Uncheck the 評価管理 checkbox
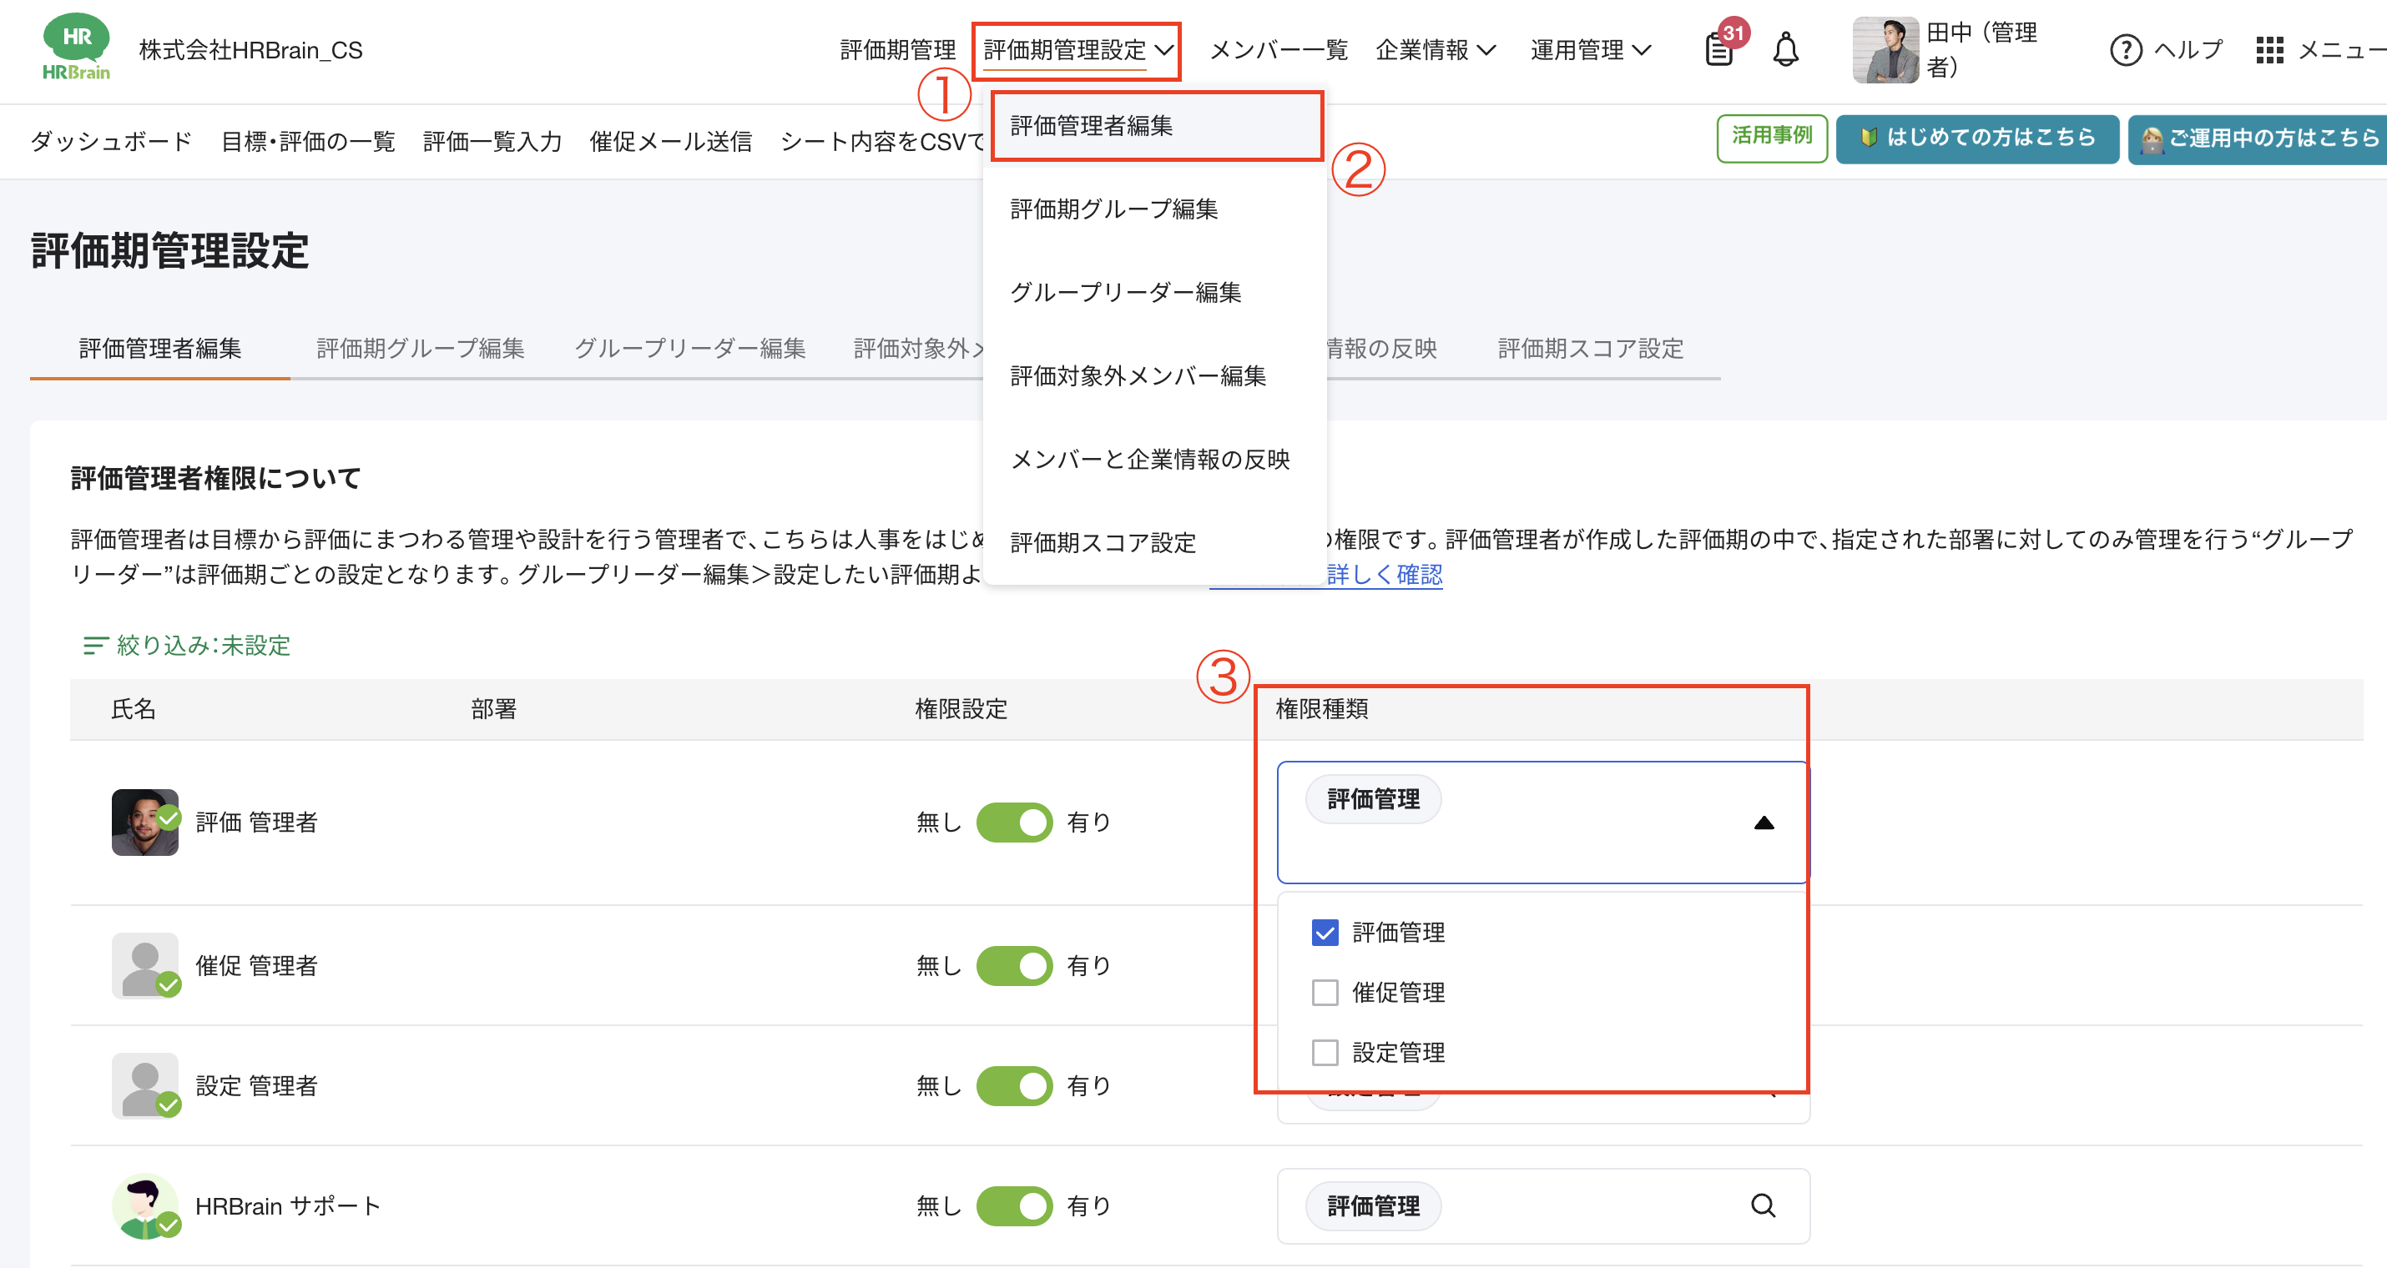This screenshot has width=2387, height=1268. [1325, 932]
